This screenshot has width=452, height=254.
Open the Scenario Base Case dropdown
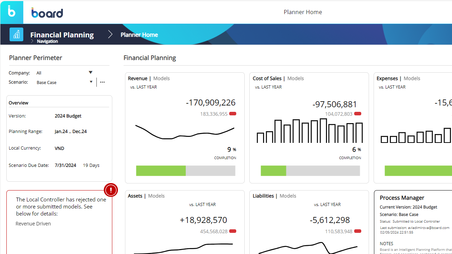(x=65, y=82)
